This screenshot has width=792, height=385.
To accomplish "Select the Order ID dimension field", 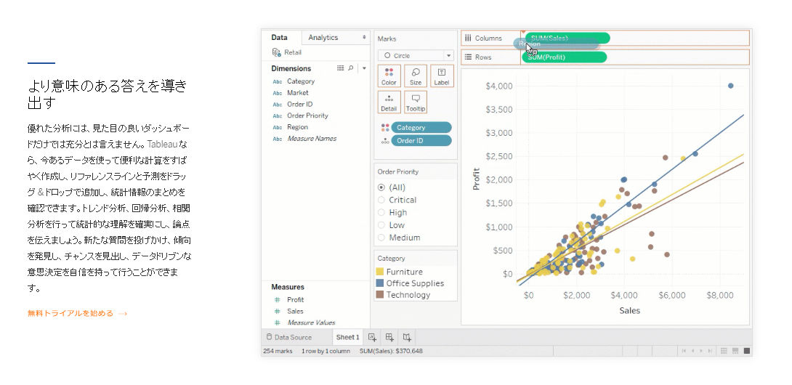I will pyautogui.click(x=299, y=104).
